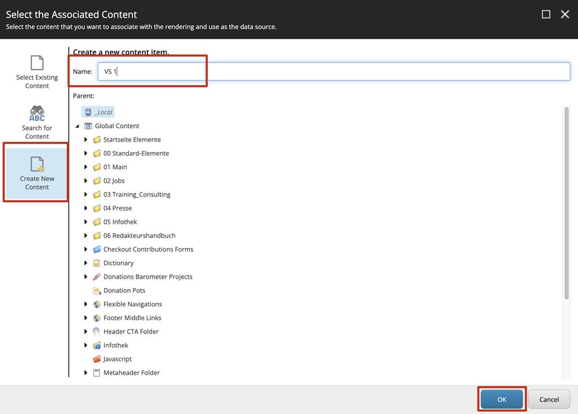Select the _Local parent item
This screenshot has height=414, width=578.
tap(103, 112)
